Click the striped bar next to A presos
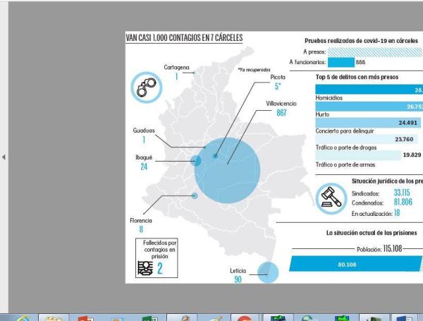 point(375,52)
